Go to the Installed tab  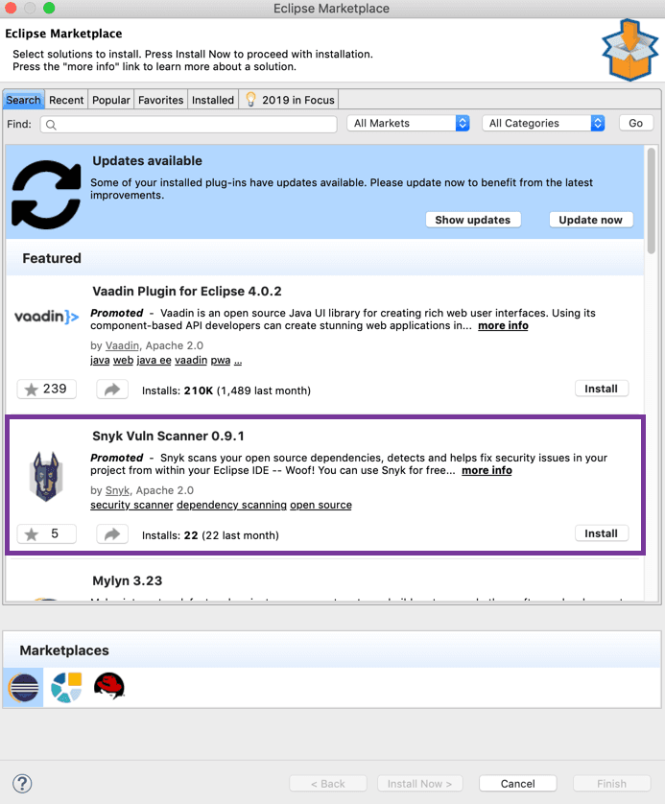(x=213, y=100)
